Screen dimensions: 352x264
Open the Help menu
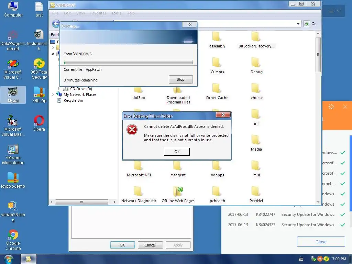130,13
